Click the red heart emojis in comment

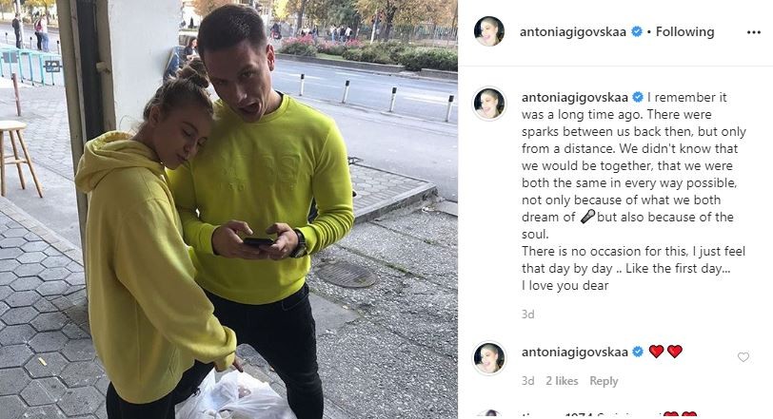665,352
